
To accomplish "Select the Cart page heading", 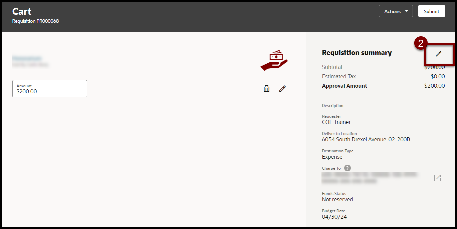I will [x=22, y=11].
